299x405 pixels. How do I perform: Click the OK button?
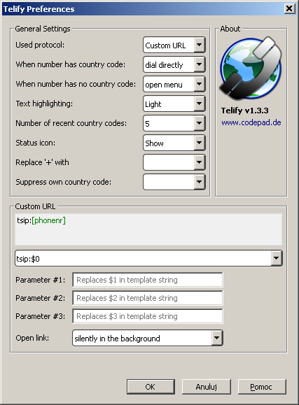pyautogui.click(x=151, y=387)
